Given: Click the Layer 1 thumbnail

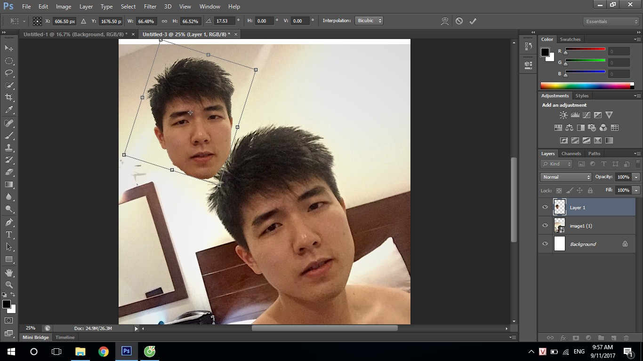Looking at the screenshot, I should coord(559,207).
